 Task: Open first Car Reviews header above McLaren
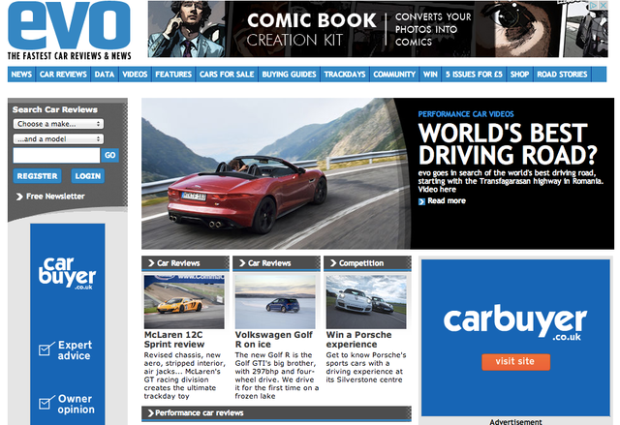(x=185, y=263)
